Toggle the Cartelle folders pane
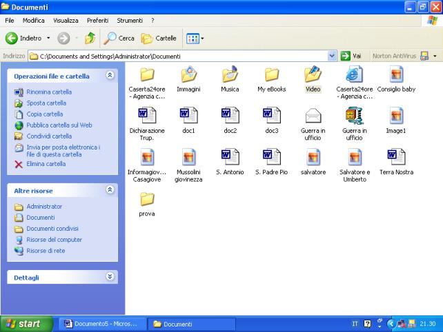This screenshot has width=443, height=332. coord(159,38)
